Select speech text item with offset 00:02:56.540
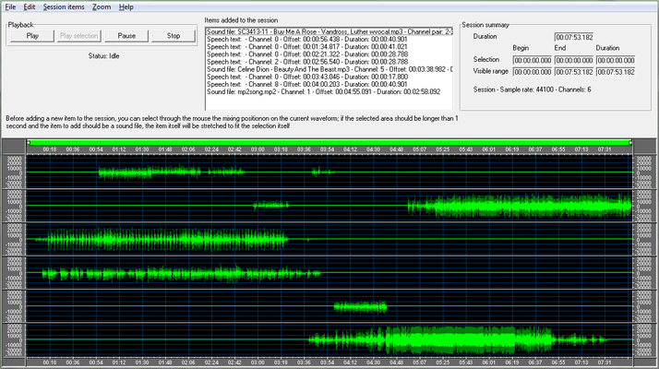The height and width of the screenshot is (369, 659). tap(329, 62)
